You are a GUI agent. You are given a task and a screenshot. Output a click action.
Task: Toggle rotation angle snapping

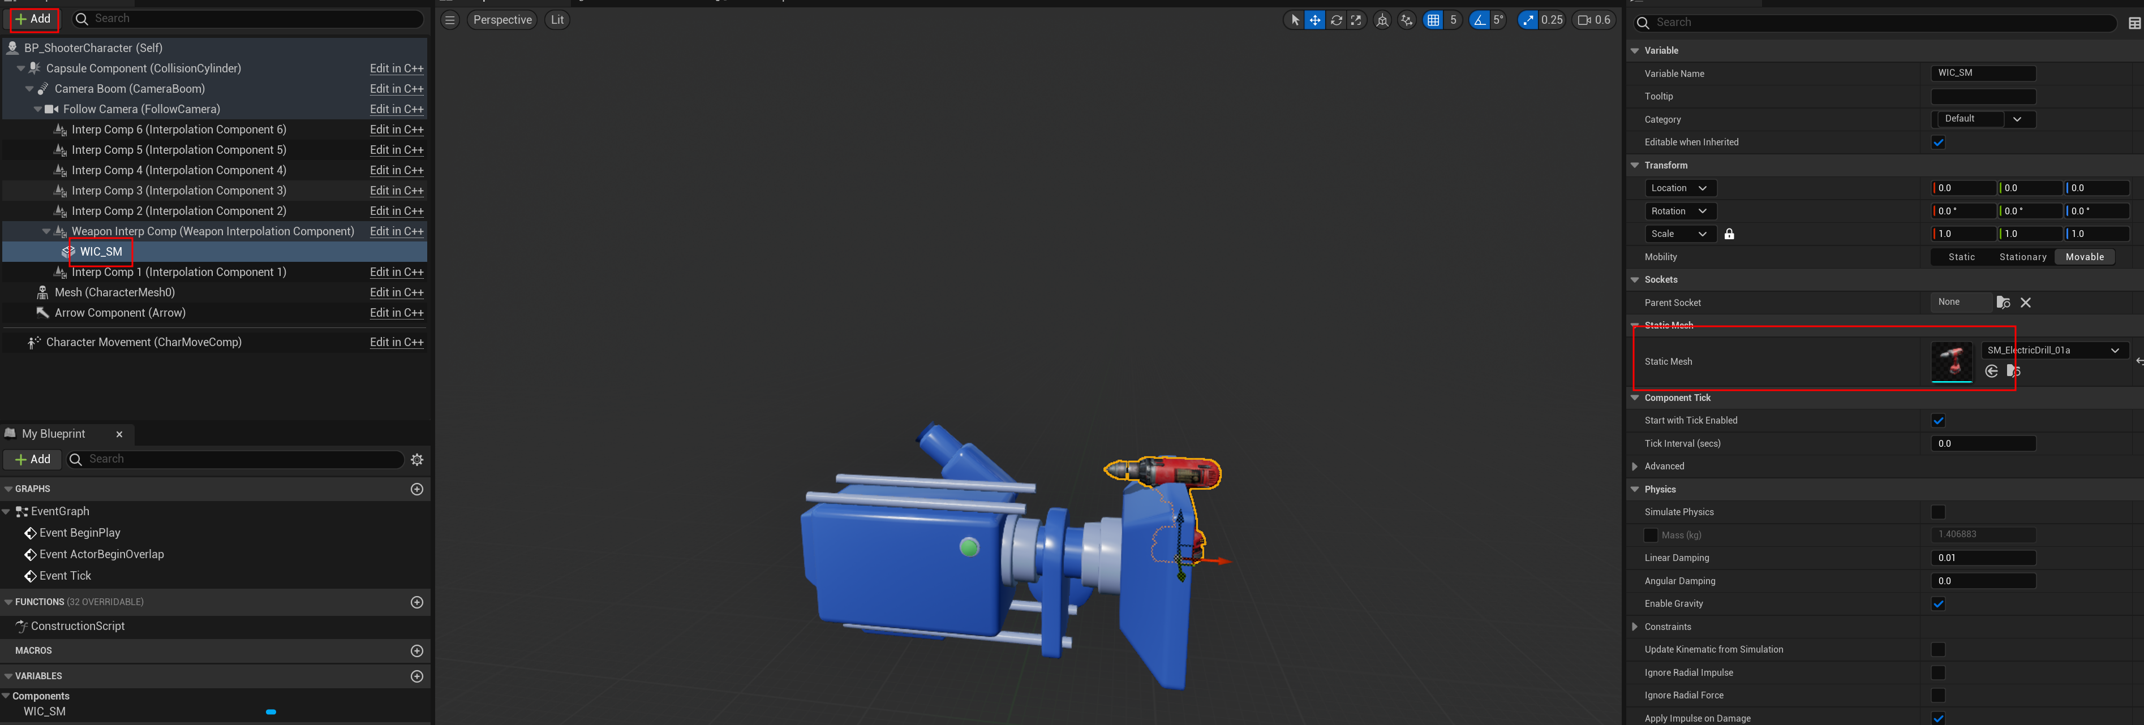[x=1479, y=20]
